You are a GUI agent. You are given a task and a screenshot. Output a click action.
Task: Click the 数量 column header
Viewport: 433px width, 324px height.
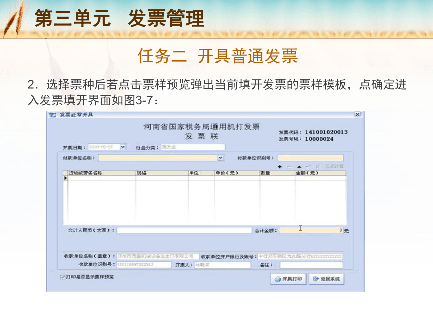coord(277,173)
